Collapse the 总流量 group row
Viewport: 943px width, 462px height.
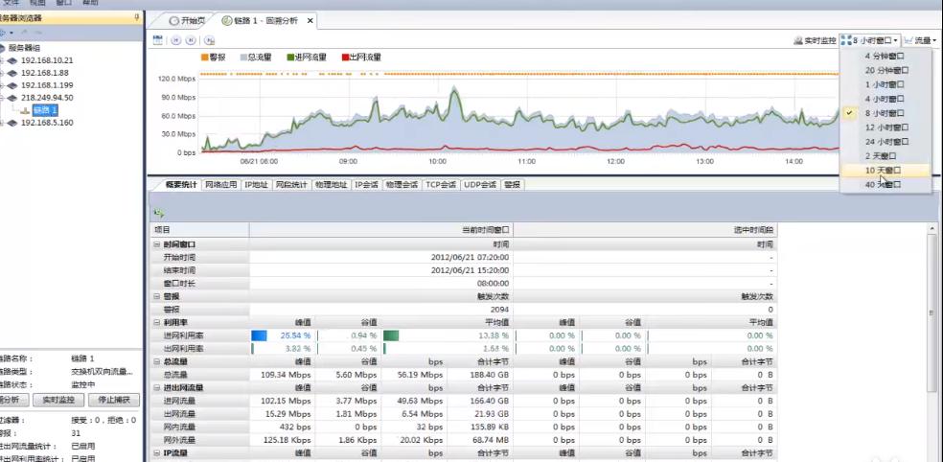click(x=156, y=361)
